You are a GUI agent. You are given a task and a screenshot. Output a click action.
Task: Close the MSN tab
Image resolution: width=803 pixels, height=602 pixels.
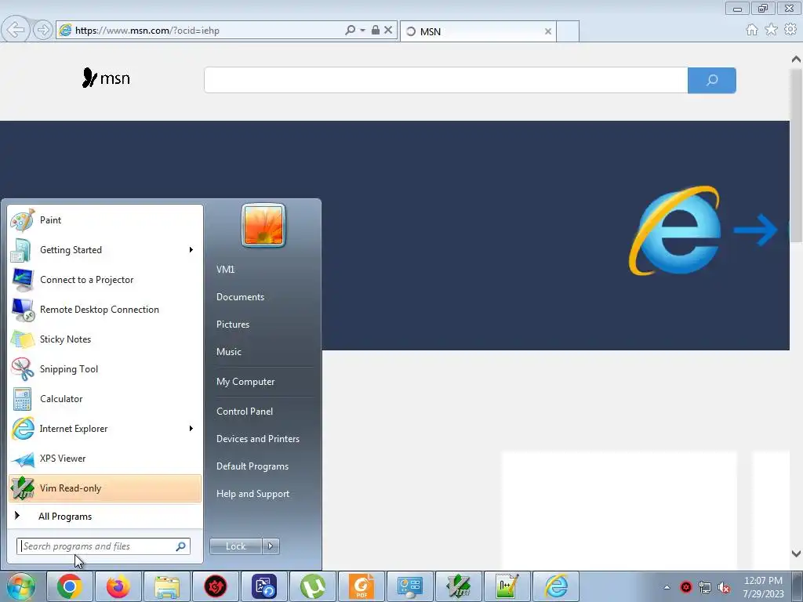pos(548,31)
